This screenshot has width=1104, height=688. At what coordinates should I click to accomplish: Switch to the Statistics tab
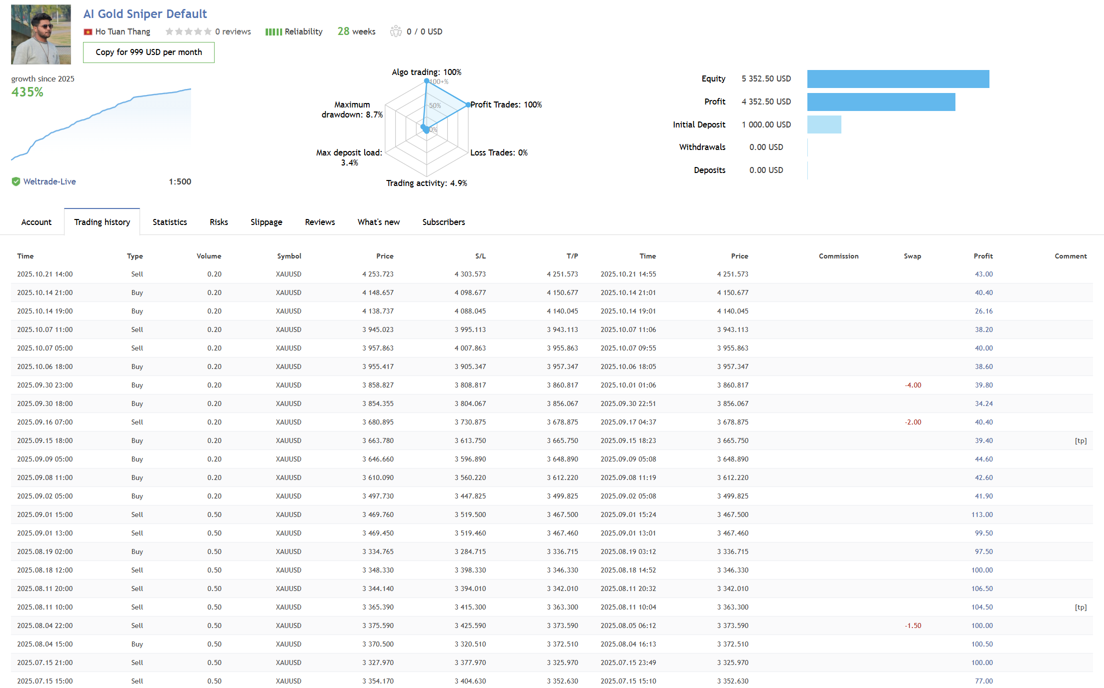pos(170,222)
